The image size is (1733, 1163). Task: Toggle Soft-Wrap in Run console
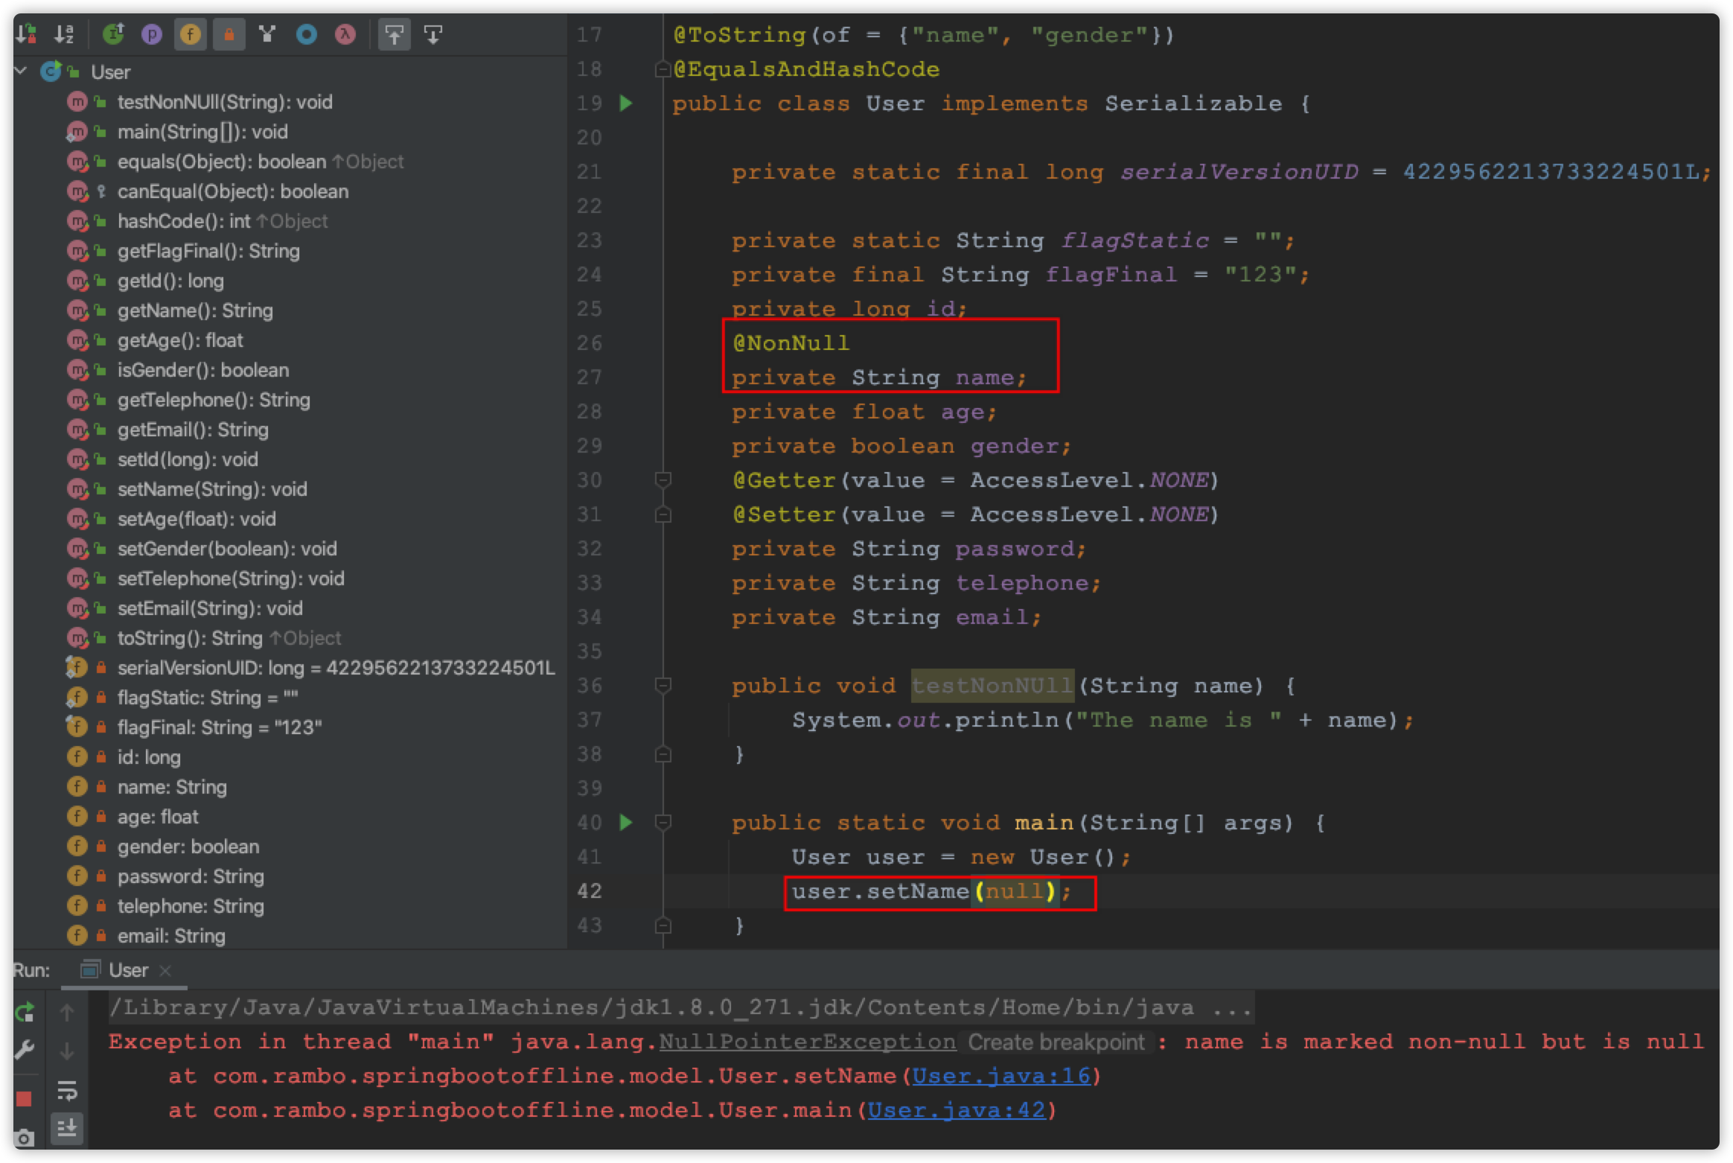[67, 1090]
